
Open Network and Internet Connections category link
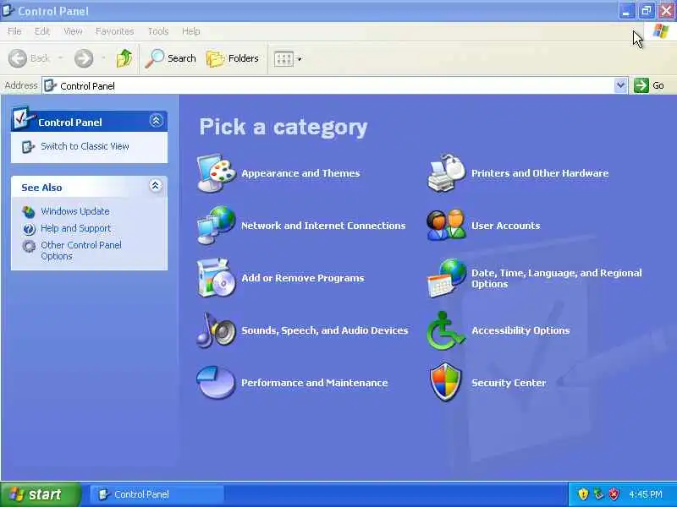[323, 226]
